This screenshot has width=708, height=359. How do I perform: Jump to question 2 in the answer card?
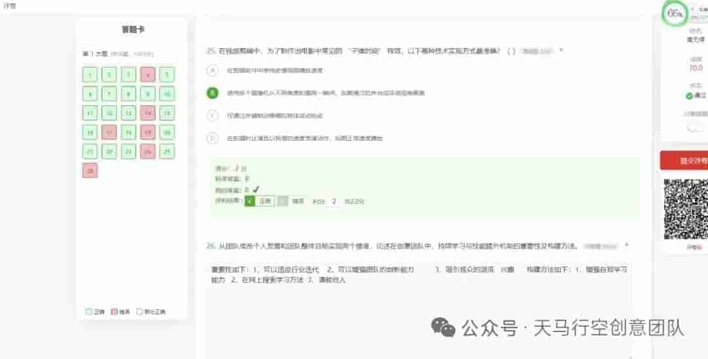pos(109,75)
